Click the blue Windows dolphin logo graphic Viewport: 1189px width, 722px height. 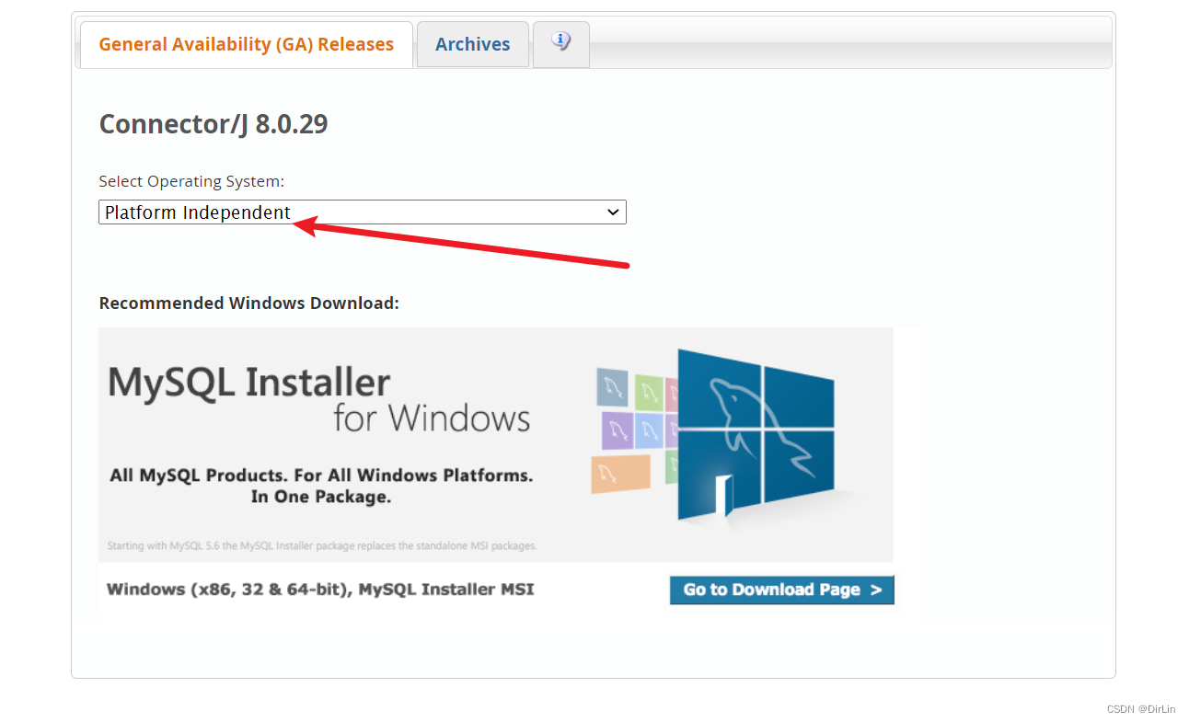(x=755, y=432)
